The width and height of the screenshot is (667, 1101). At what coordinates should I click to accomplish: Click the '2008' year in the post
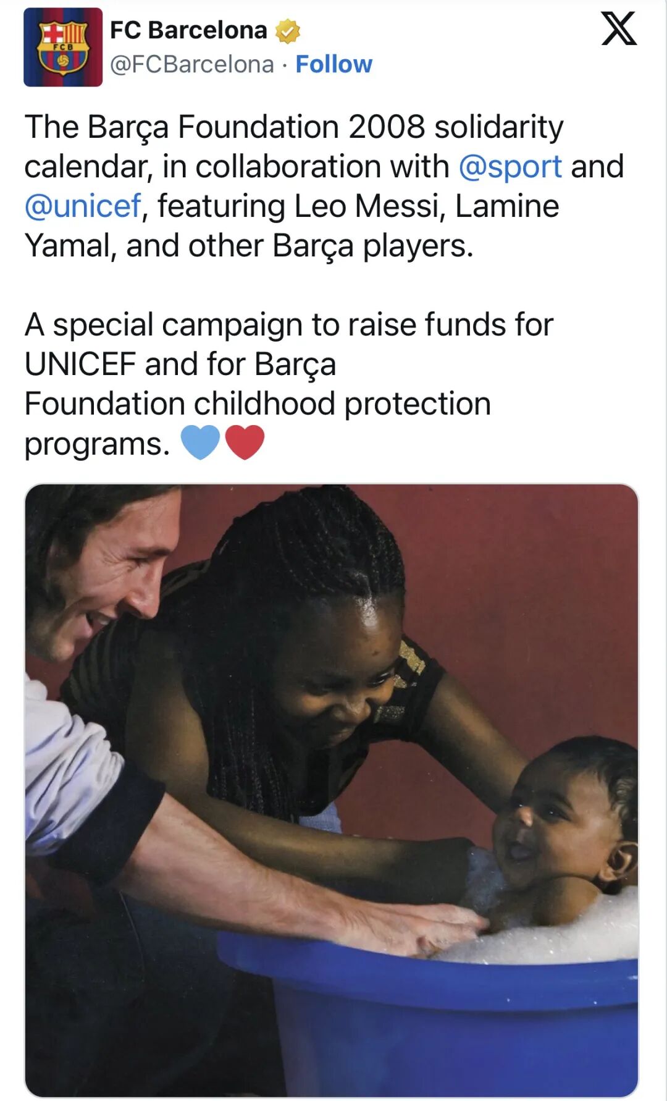point(387,127)
